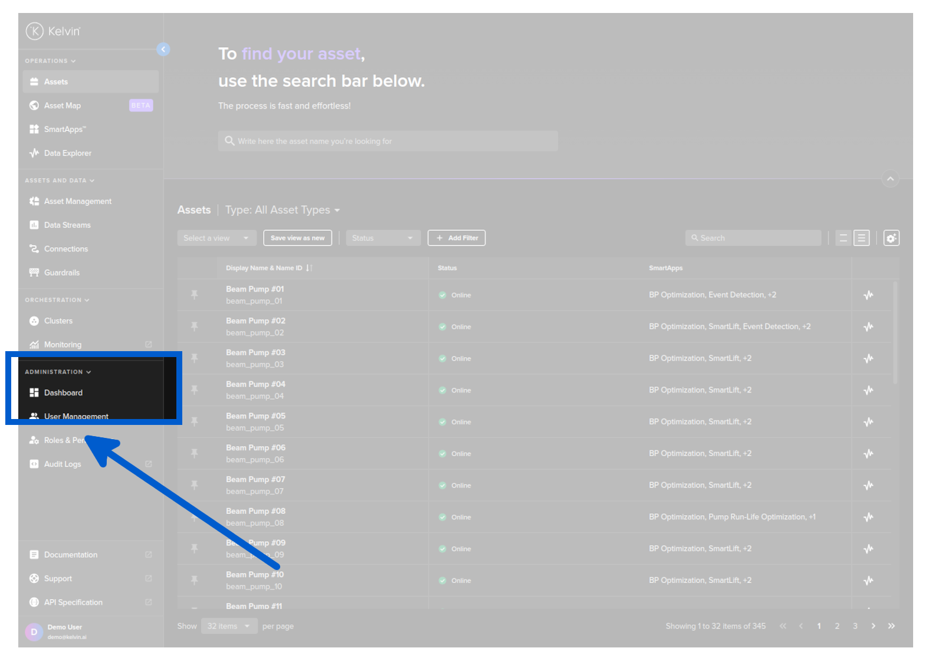Open the Select a view dropdown

click(x=216, y=238)
